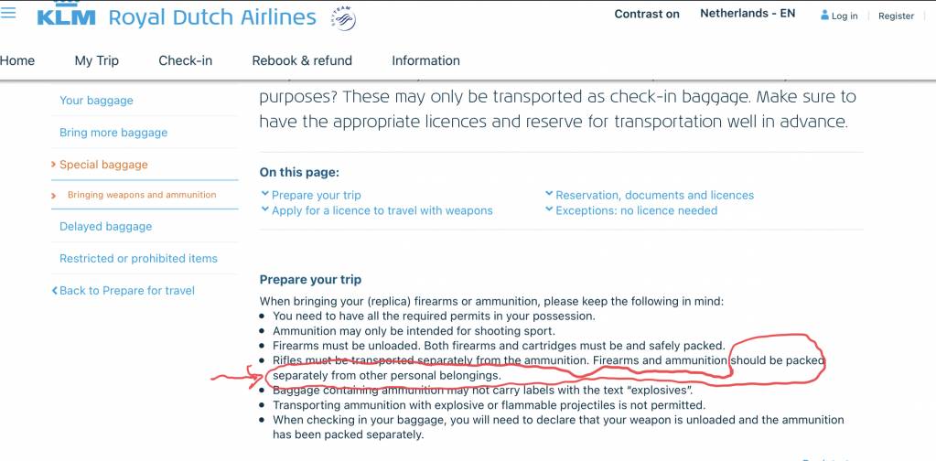Open the Information menu
Image resolution: width=936 pixels, height=461 pixels.
click(425, 60)
